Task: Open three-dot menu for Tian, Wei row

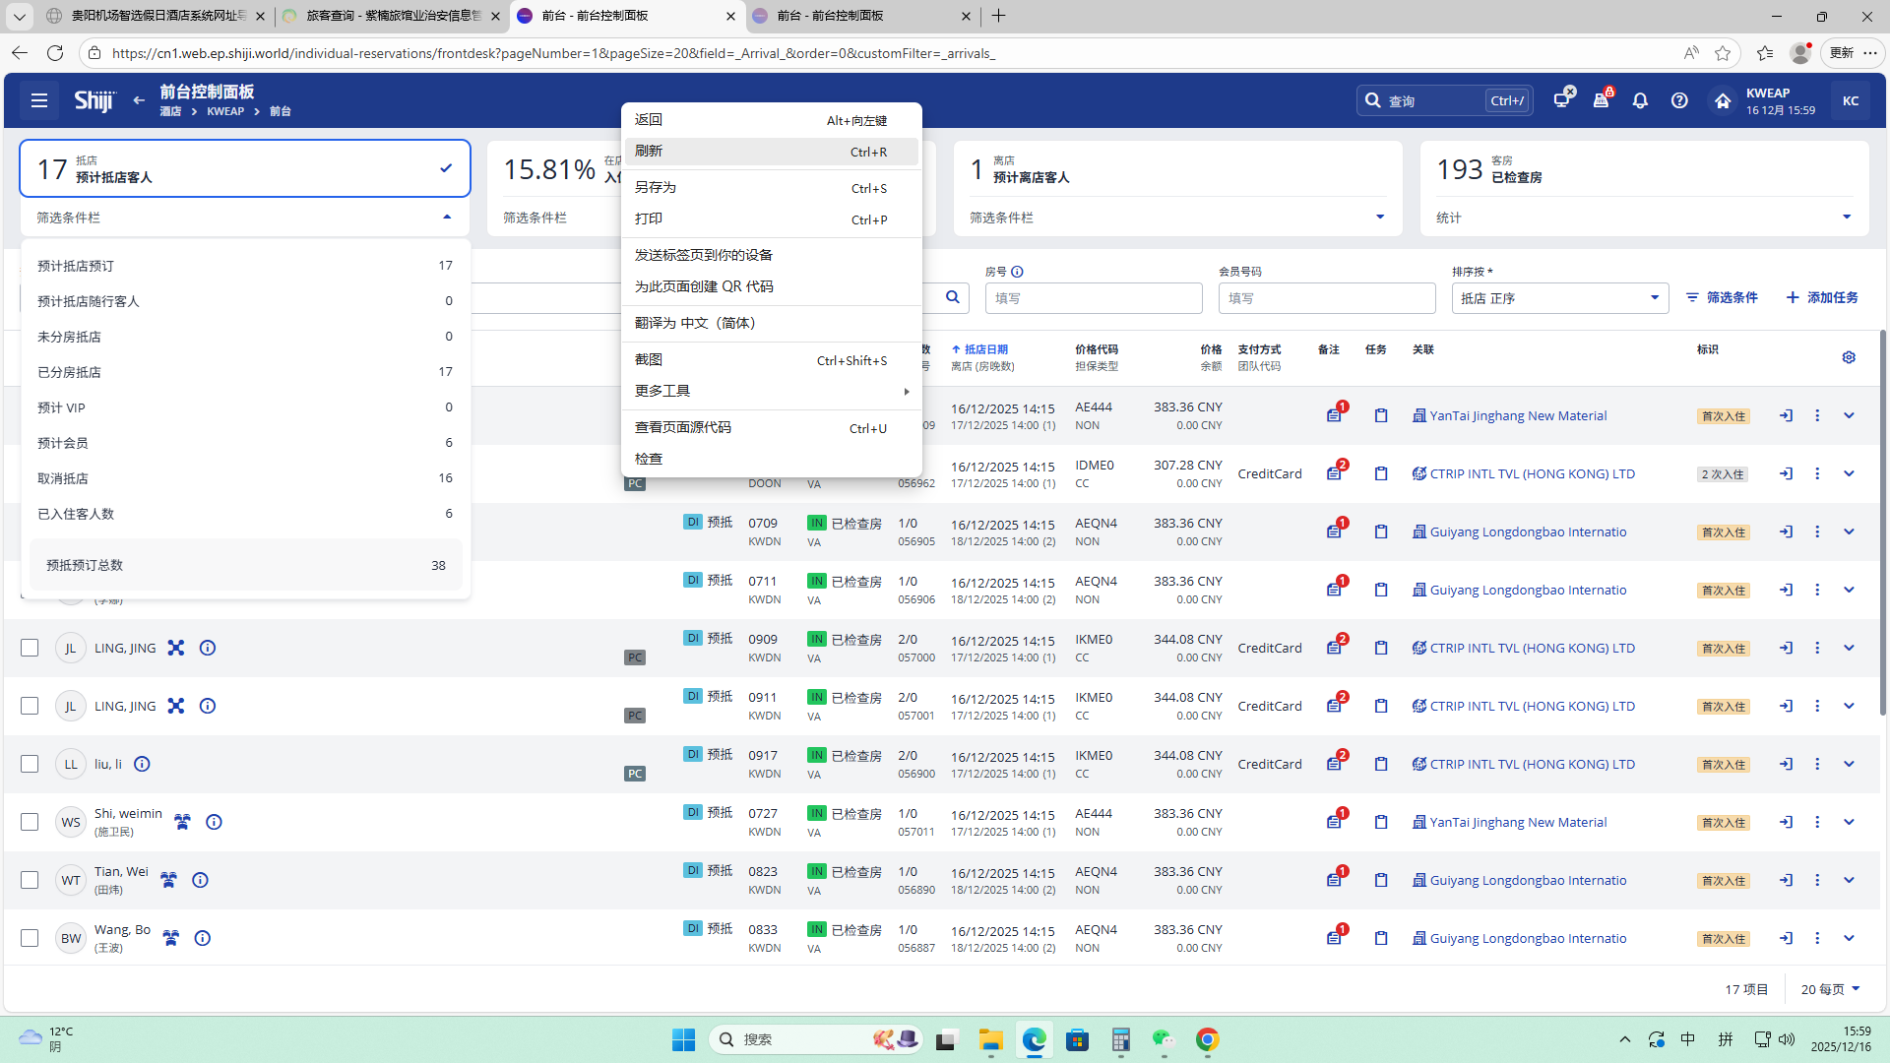Action: (1817, 880)
